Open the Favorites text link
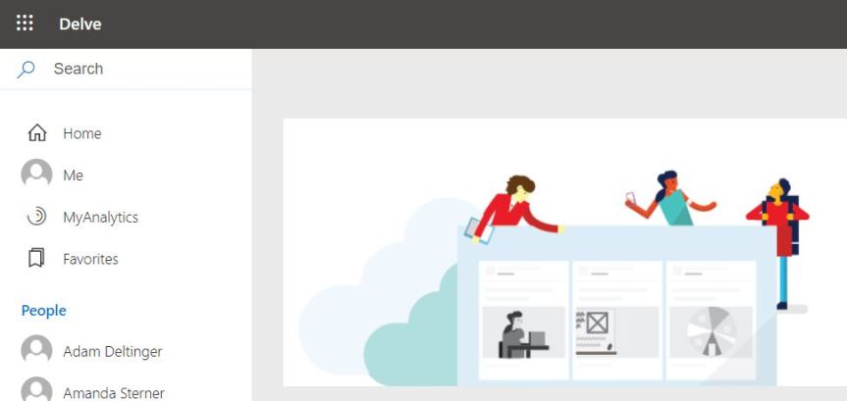Image resolution: width=847 pixels, height=401 pixels. (x=90, y=260)
